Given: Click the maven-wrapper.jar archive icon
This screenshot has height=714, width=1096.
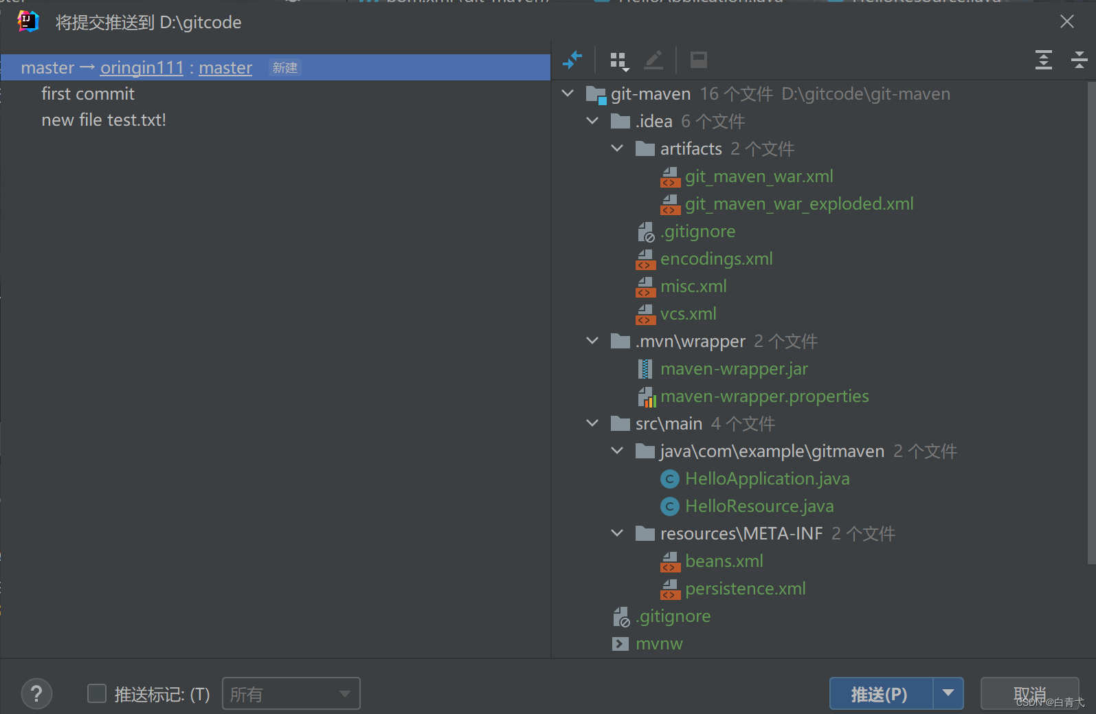Looking at the screenshot, I should point(645,369).
